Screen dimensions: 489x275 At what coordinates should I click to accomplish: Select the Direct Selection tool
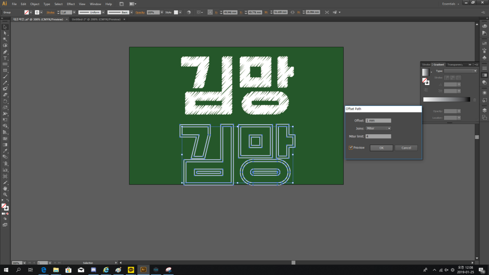pyautogui.click(x=5, y=33)
